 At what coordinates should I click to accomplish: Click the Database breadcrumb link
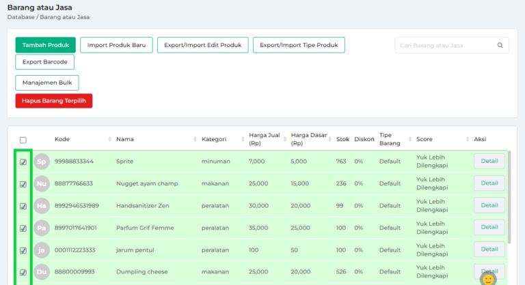[21, 16]
